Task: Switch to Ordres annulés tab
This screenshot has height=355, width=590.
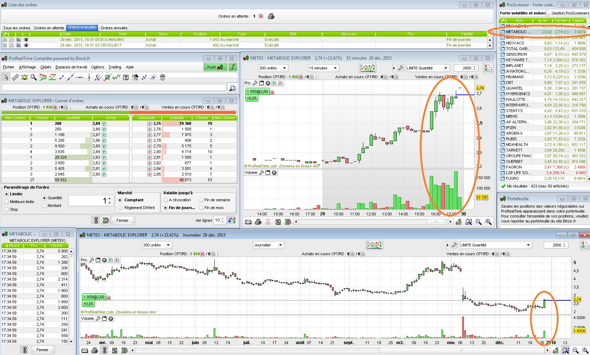Action: (114, 28)
